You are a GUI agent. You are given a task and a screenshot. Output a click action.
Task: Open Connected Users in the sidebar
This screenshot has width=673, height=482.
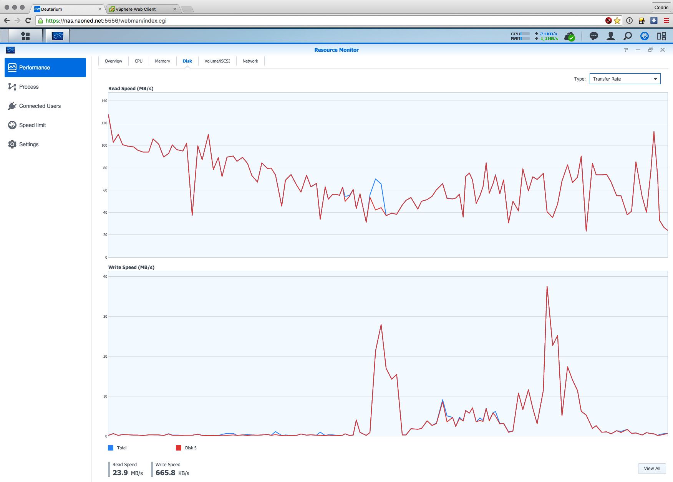click(x=40, y=106)
